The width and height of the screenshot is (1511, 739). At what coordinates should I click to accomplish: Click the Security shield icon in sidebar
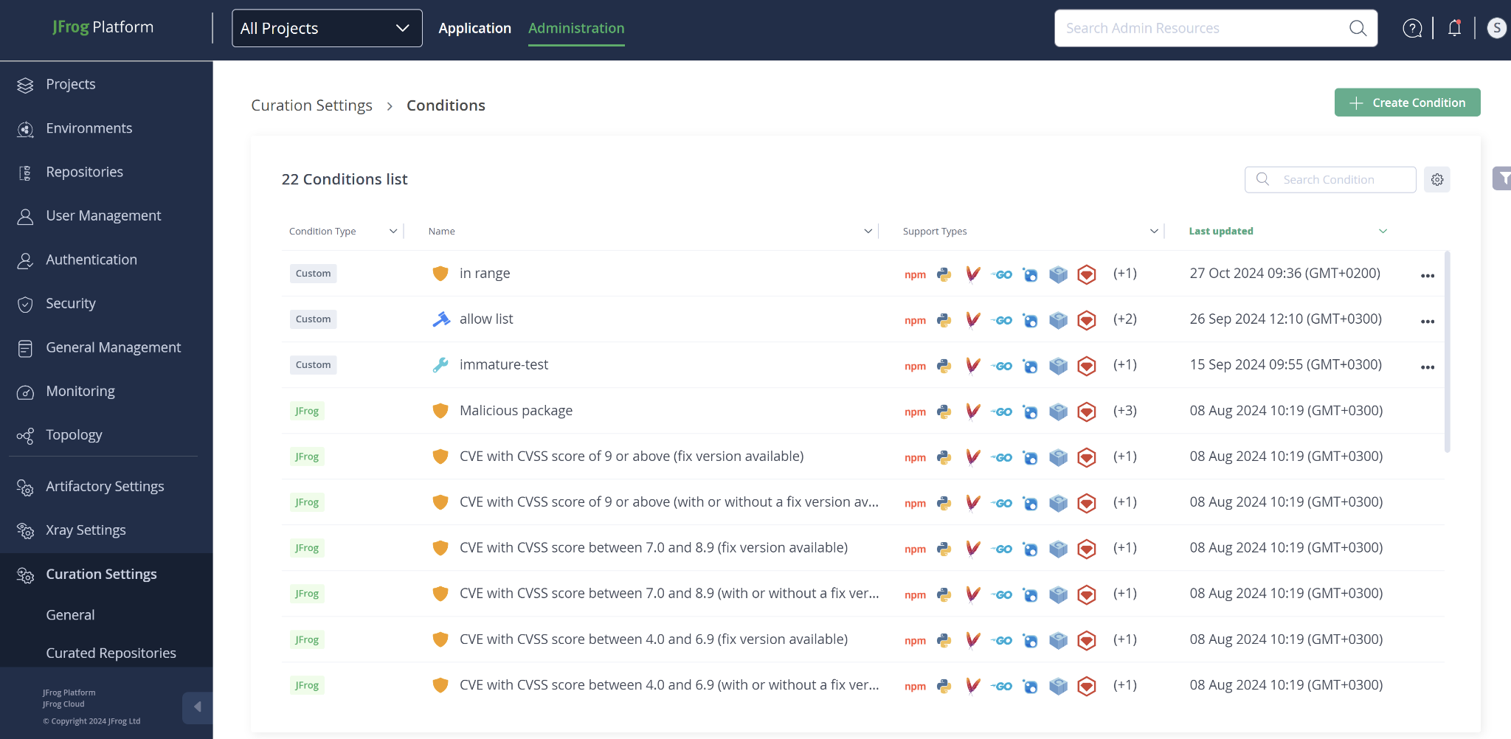pyautogui.click(x=25, y=304)
